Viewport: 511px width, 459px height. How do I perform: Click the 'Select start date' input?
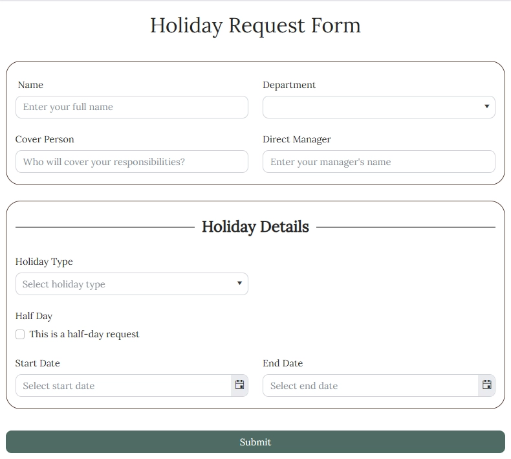point(123,386)
